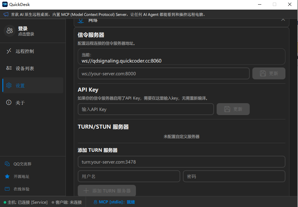Screen dimensions: 298x207
Task: Open the 远程控制 menu item
Action: (x=33, y=51)
